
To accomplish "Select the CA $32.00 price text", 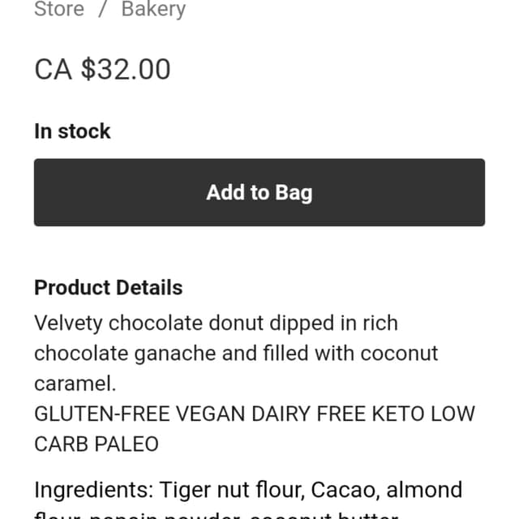I will pyautogui.click(x=103, y=69).
